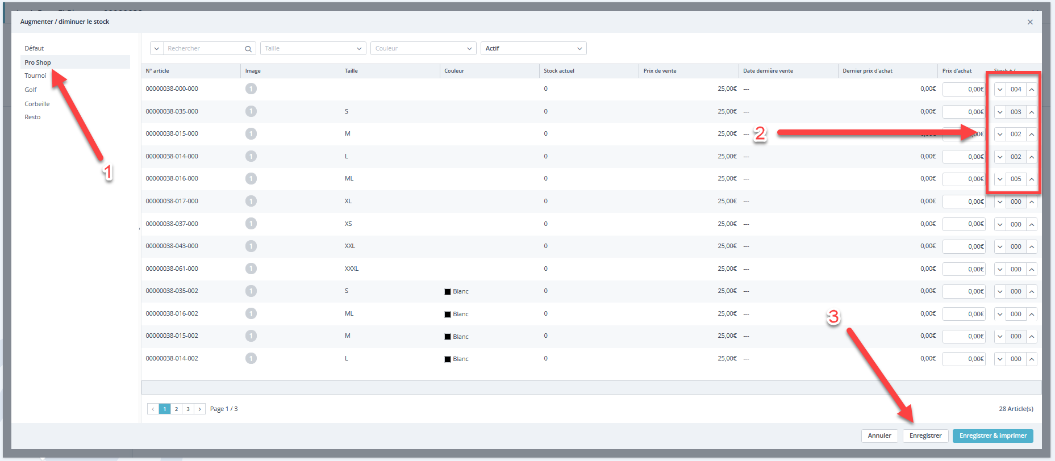This screenshot has width=1055, height=461.
Task: Select the Resto stock location
Action: (x=32, y=117)
